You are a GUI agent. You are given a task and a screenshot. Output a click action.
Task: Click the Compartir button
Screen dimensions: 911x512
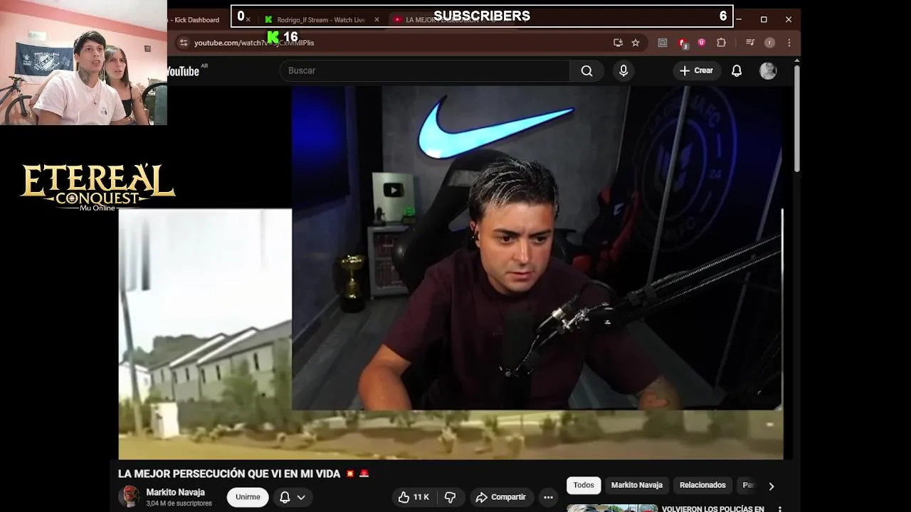click(500, 497)
